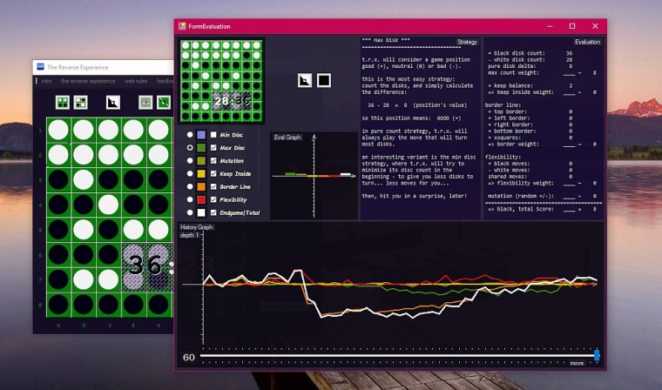The width and height of the screenshot is (662, 390).
Task: Uncheck the Mutation checkbox
Action: [x=213, y=160]
